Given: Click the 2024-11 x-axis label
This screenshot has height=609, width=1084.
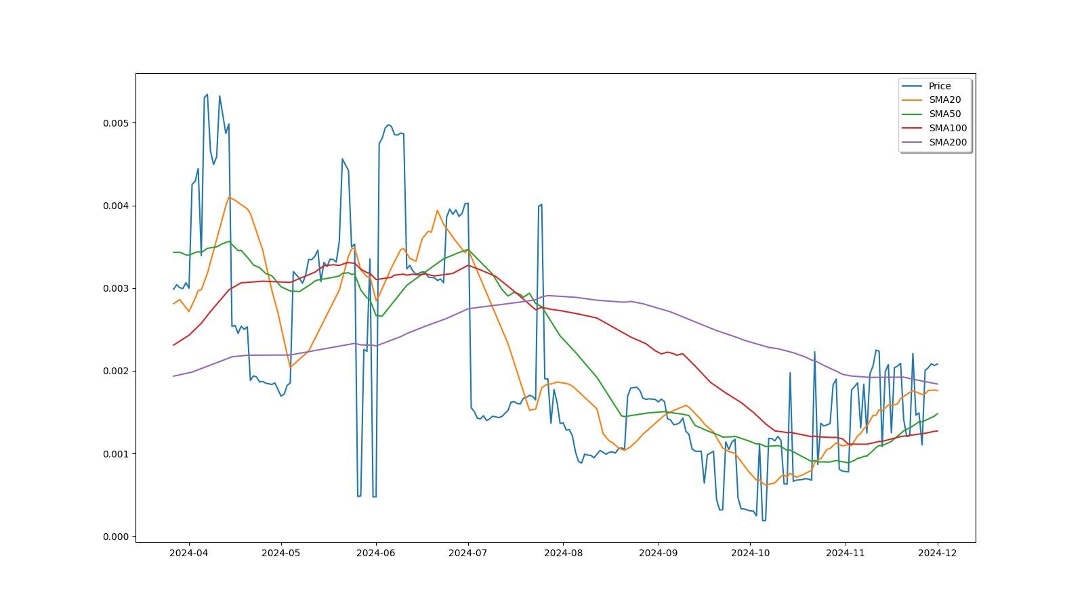Looking at the screenshot, I should (846, 553).
